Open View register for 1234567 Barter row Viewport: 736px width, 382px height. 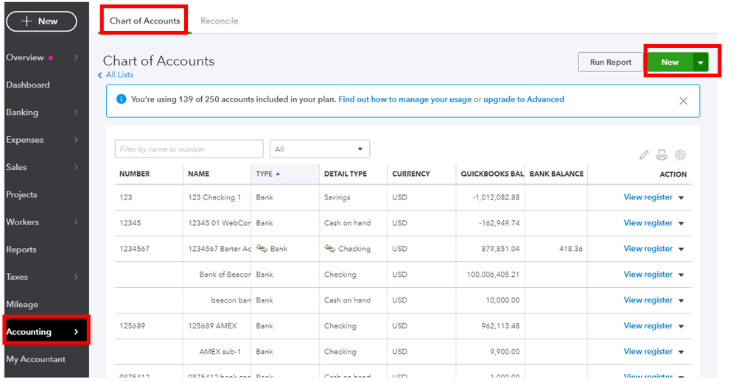tap(648, 249)
